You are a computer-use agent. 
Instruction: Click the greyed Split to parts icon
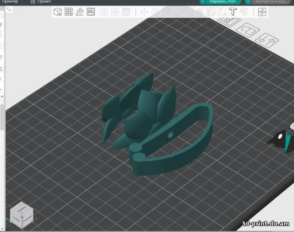115,12
